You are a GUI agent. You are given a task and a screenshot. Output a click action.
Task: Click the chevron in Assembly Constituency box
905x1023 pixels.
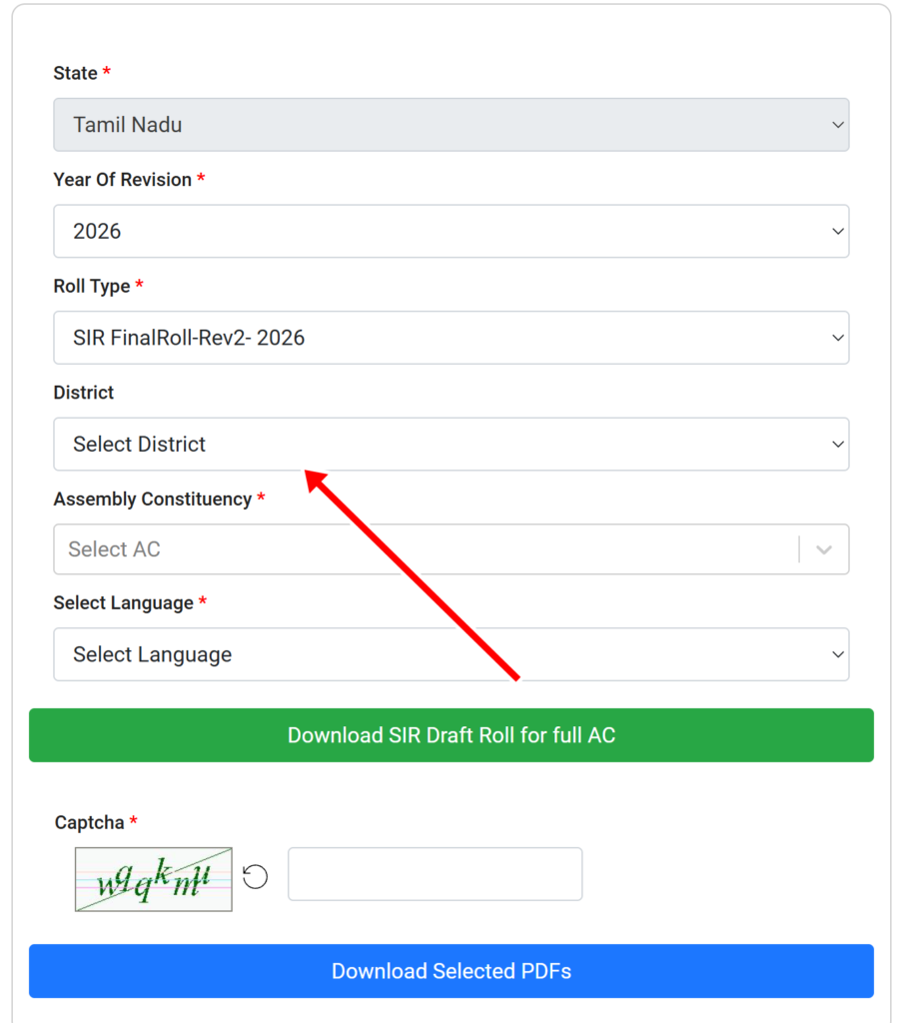[824, 549]
